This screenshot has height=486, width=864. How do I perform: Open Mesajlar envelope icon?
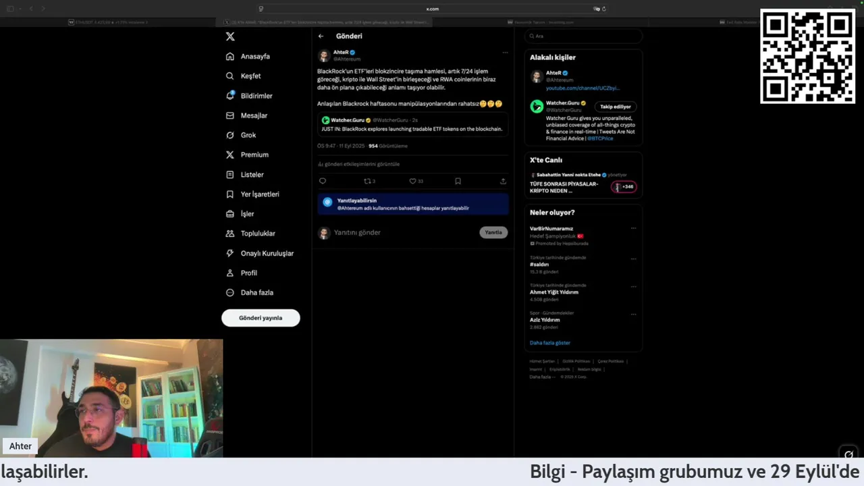[x=230, y=115]
